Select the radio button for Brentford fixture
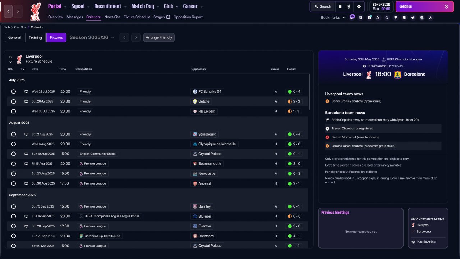The width and height of the screenshot is (460, 259). [14, 236]
